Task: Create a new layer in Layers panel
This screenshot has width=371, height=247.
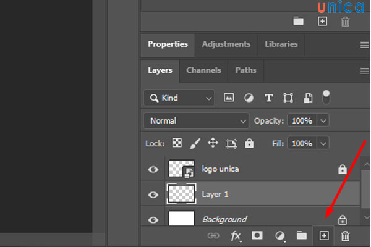Action: [323, 236]
